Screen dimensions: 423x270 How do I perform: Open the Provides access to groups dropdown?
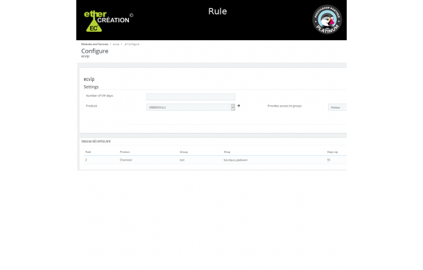click(337, 107)
